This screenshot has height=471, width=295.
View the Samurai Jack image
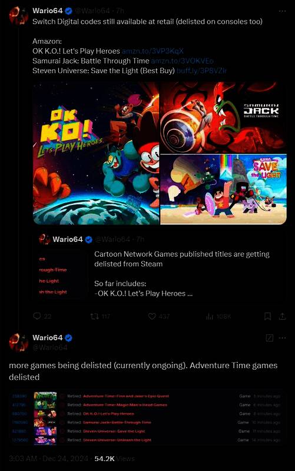(224, 117)
